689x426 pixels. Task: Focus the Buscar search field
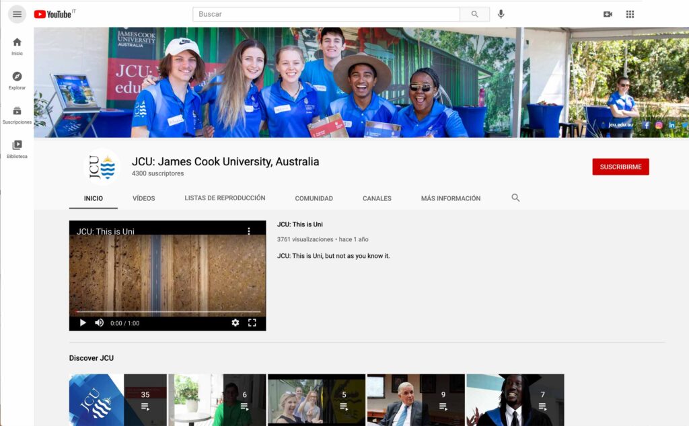coord(326,15)
